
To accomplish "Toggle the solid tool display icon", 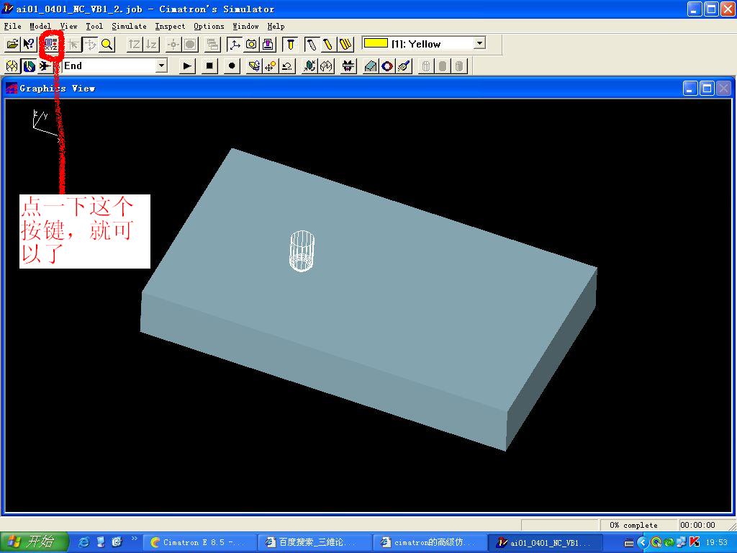I will point(291,44).
